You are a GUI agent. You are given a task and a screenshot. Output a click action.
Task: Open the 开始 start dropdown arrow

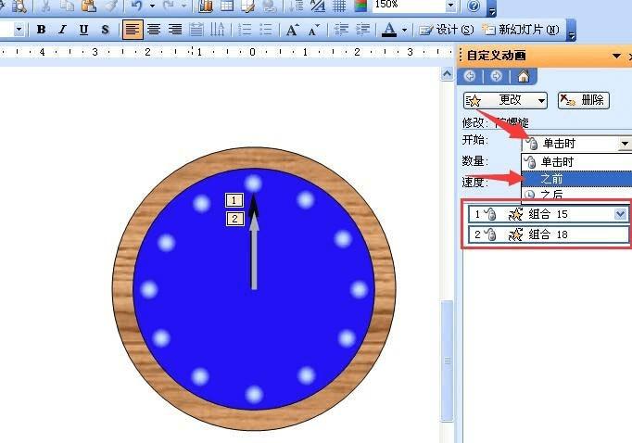tap(625, 143)
